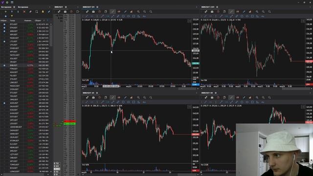Click the green bid level in the order book
Screen dimensions: 313x176
69,124
